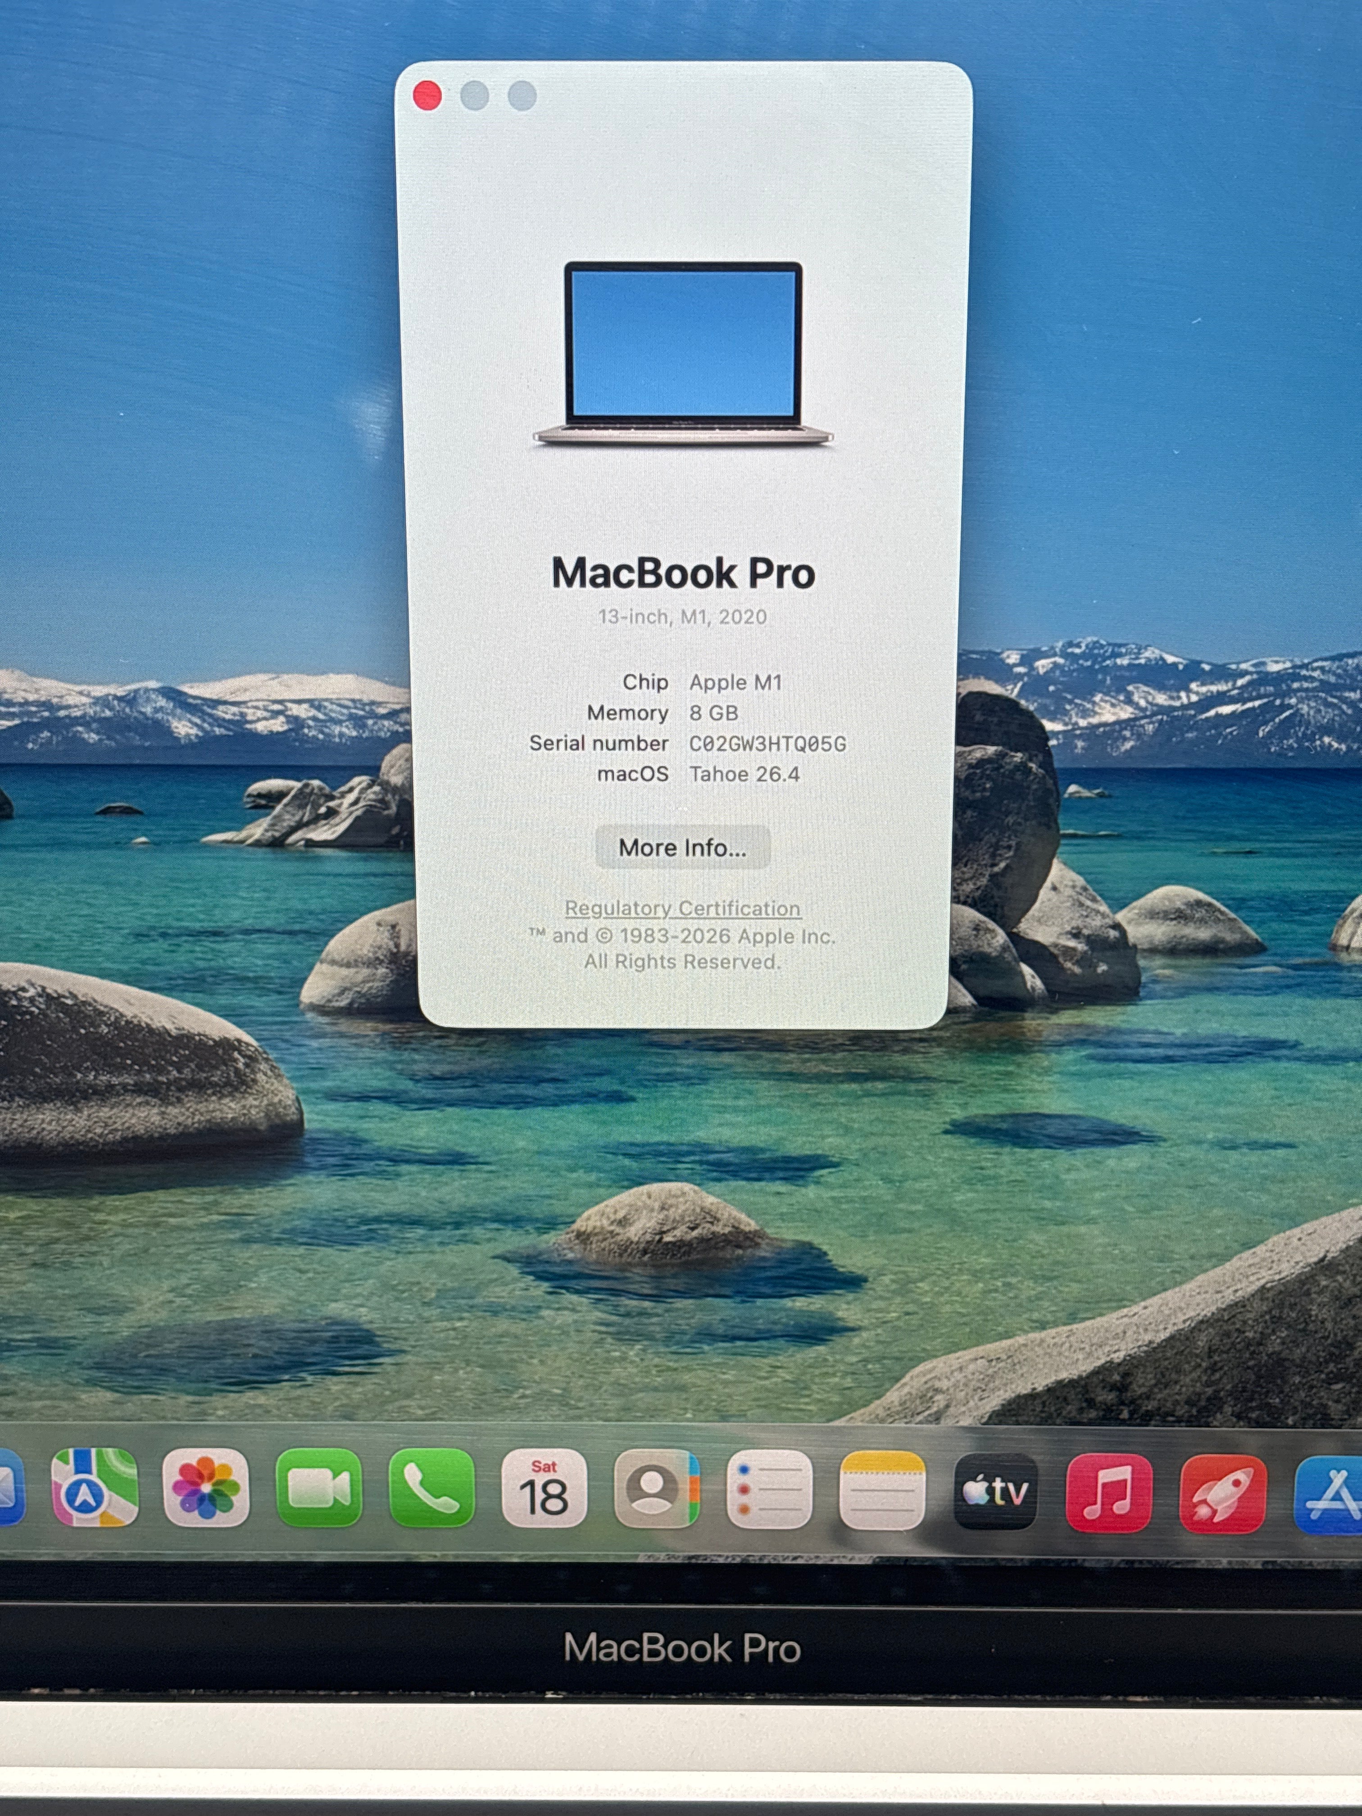Open the Regulatory Certification link

[682, 908]
